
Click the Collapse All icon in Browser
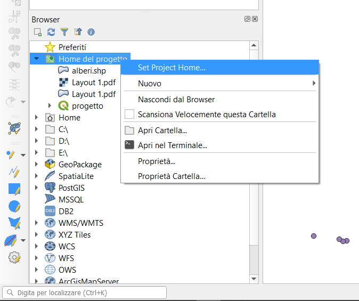click(78, 32)
